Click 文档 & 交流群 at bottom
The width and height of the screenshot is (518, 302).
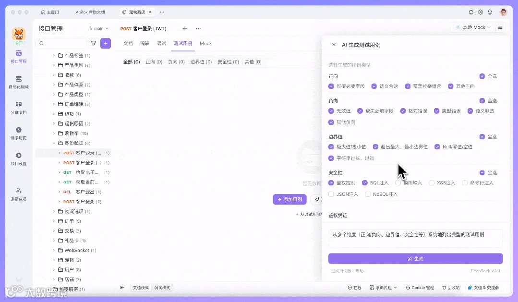coord(483,288)
